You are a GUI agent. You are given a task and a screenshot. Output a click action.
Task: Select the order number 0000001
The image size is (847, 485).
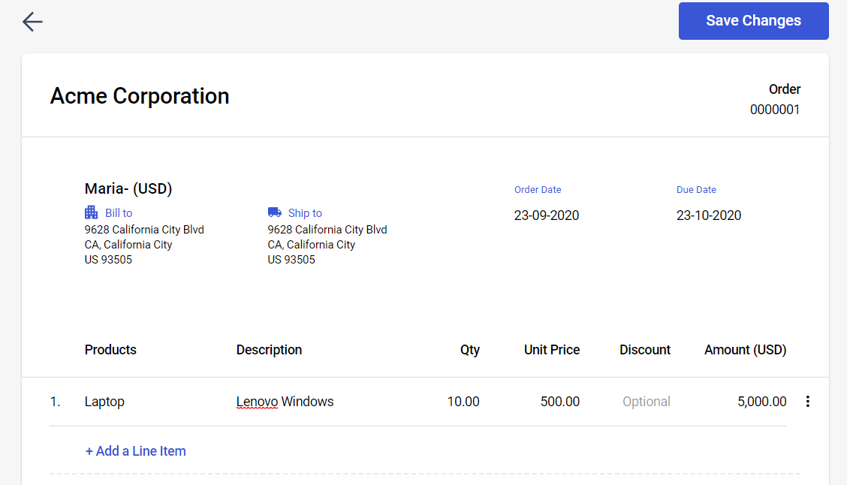tap(775, 110)
